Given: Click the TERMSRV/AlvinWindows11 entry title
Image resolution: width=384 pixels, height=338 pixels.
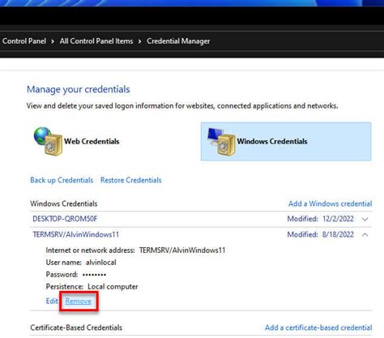Looking at the screenshot, I should coord(76,234).
